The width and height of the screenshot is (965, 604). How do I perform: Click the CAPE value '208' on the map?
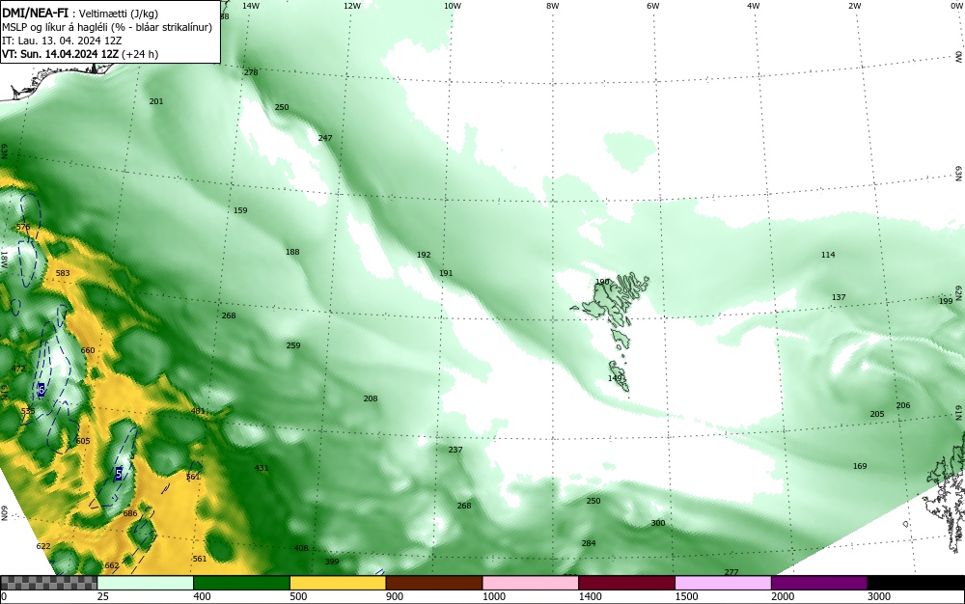pos(370,398)
